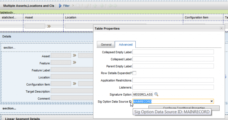Focus the Parent Empty Label field

pyautogui.click(x=173, y=66)
